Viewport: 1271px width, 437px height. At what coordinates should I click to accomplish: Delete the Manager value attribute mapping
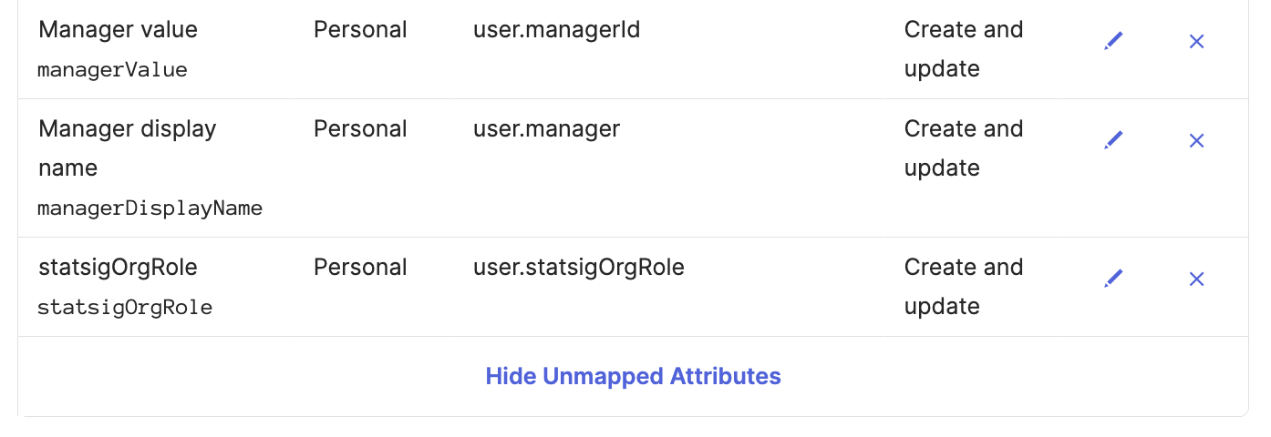pos(1197,41)
